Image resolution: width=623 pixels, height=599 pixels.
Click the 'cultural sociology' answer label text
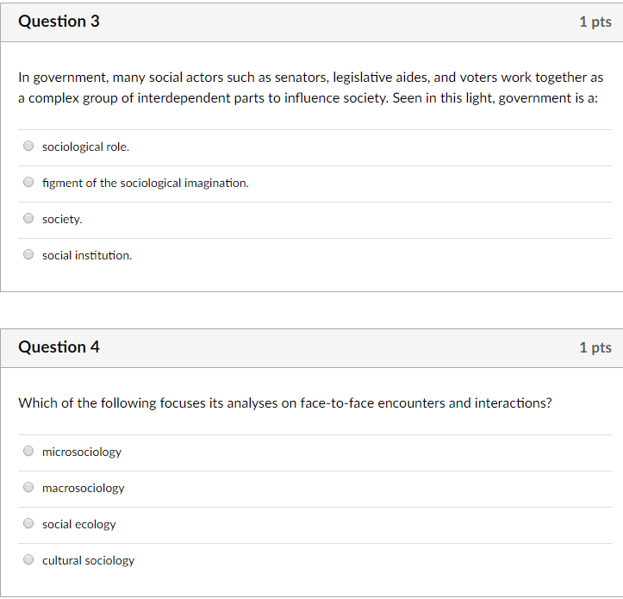tap(88, 560)
